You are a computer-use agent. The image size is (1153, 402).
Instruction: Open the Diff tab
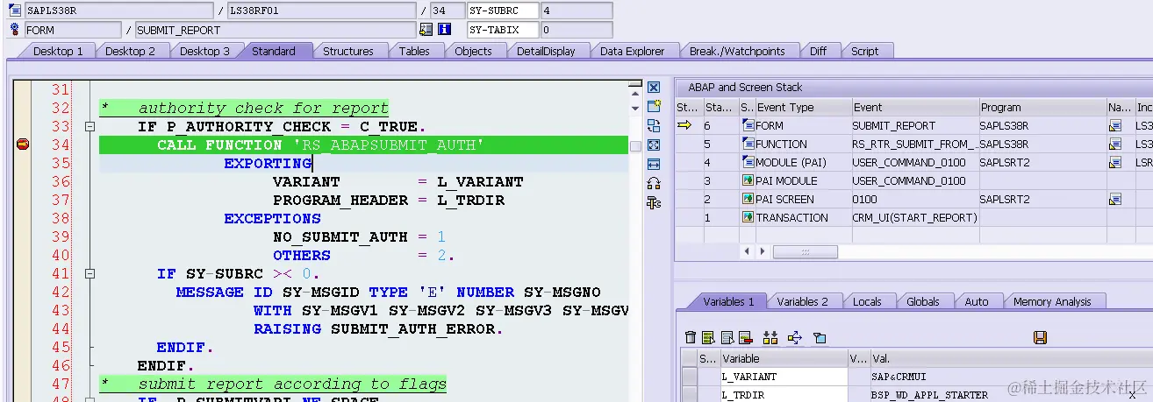pos(818,51)
